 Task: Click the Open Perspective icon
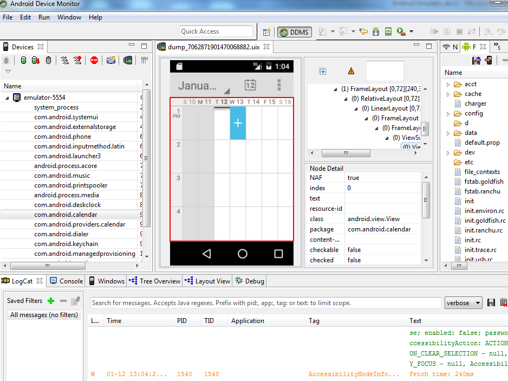pyautogui.click(x=266, y=32)
